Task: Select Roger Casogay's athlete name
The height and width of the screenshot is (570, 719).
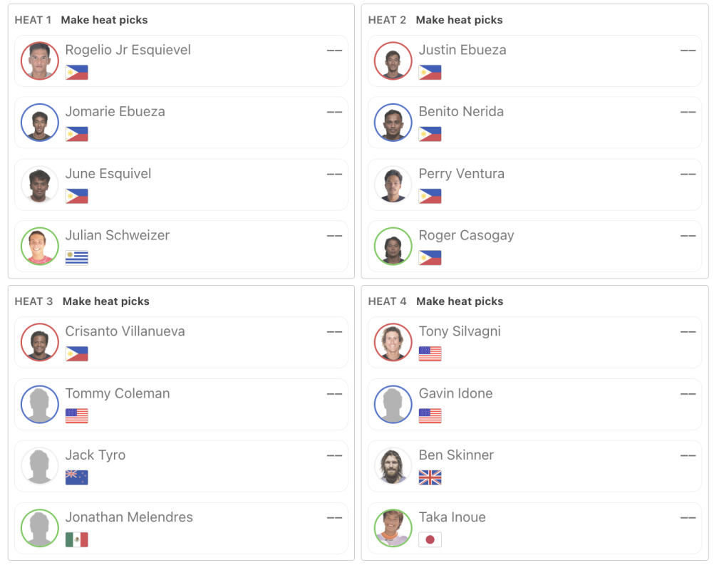Action: pyautogui.click(x=466, y=236)
